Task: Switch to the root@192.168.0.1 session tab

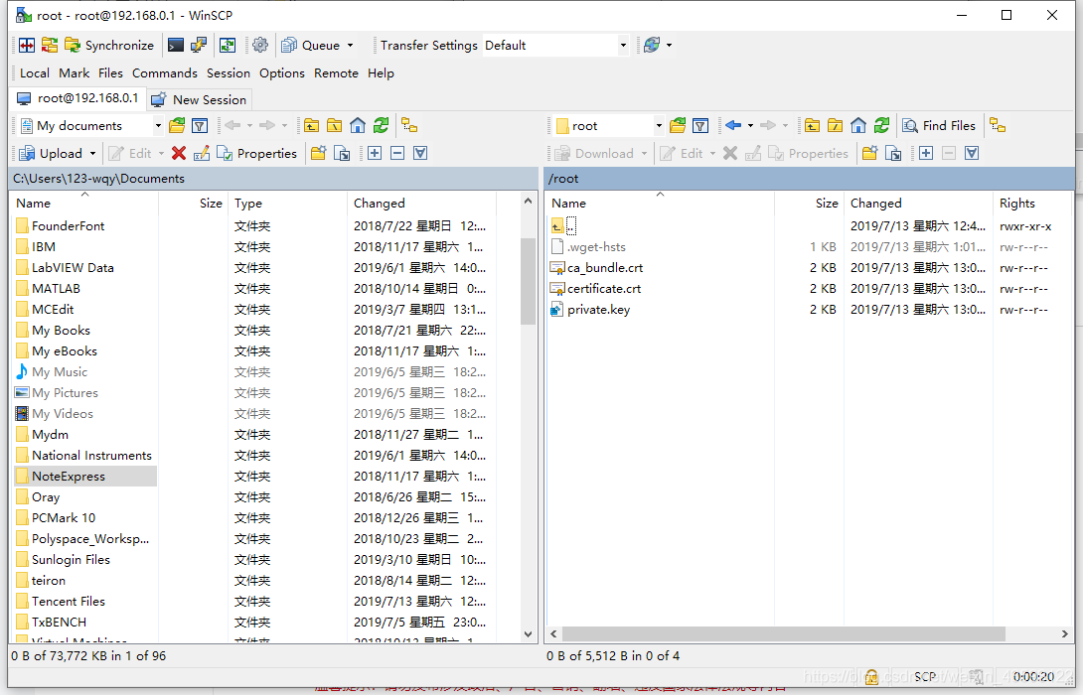Action: (x=77, y=98)
